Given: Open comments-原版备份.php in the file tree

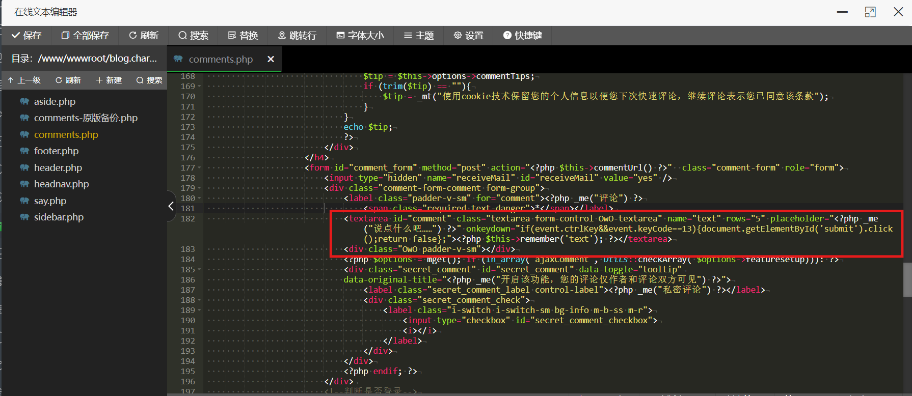Looking at the screenshot, I should (86, 118).
